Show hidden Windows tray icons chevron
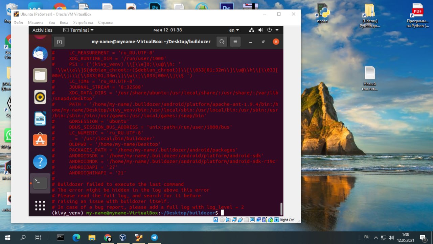 pos(375,238)
